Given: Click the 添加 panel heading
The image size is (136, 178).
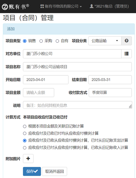Looking at the screenshot, I should (x=11, y=29).
